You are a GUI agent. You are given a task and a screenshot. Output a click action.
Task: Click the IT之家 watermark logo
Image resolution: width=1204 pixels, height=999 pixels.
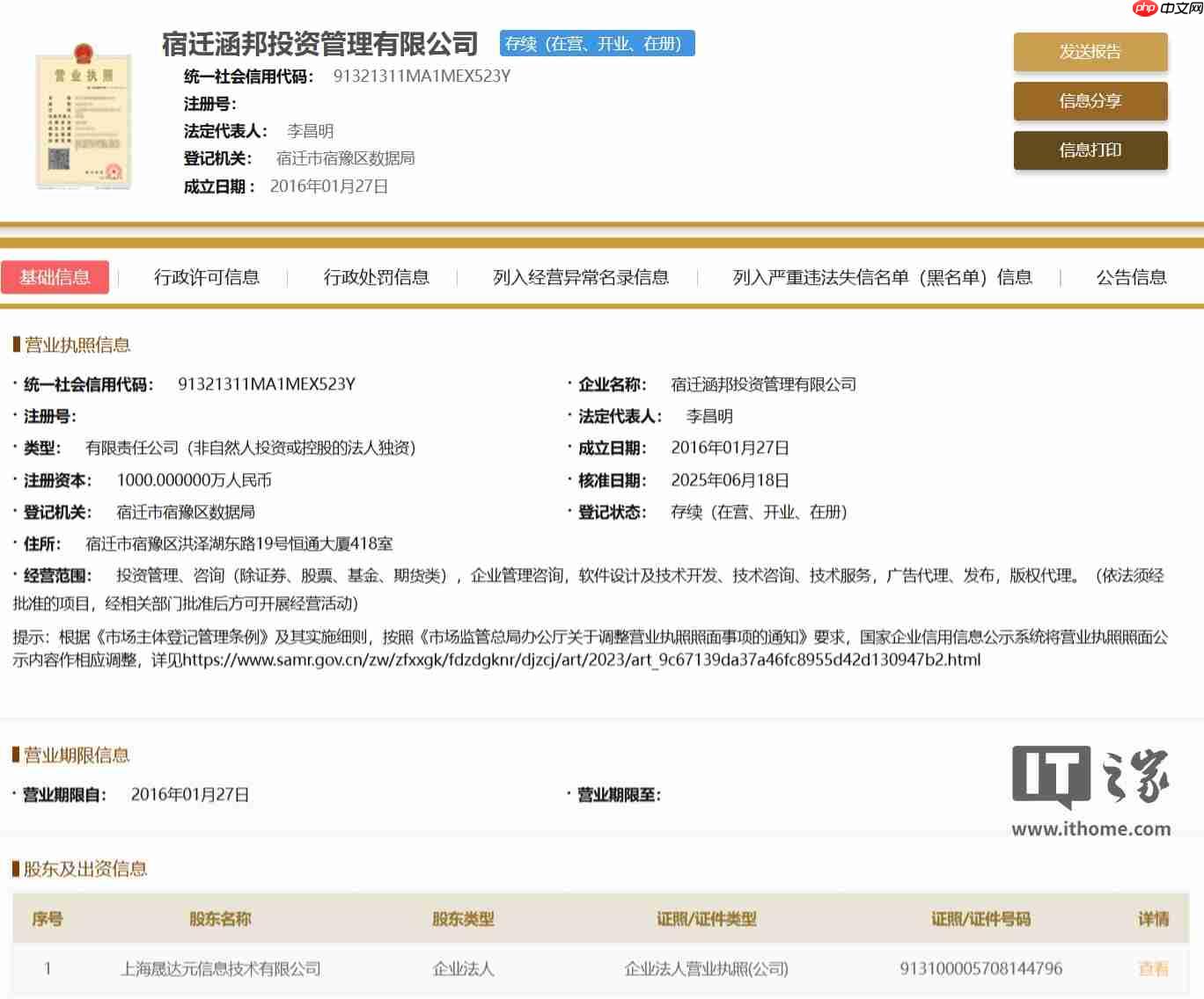(1091, 777)
